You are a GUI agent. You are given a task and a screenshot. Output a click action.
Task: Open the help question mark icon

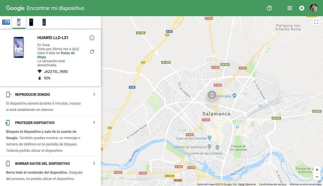click(x=269, y=8)
